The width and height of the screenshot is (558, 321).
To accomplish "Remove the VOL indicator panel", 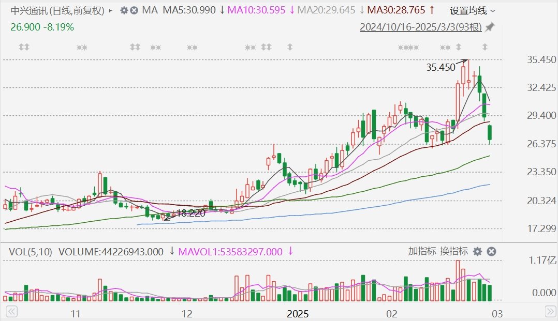I will click(491, 252).
